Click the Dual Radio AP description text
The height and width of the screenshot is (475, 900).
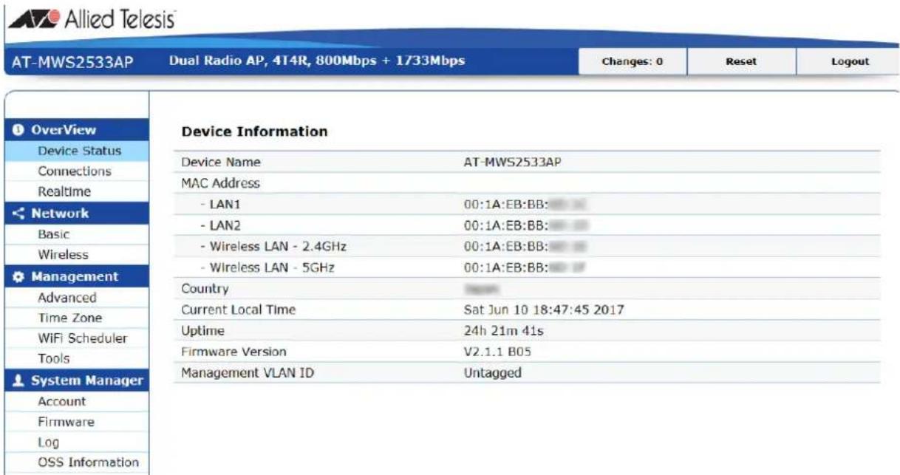(x=317, y=61)
